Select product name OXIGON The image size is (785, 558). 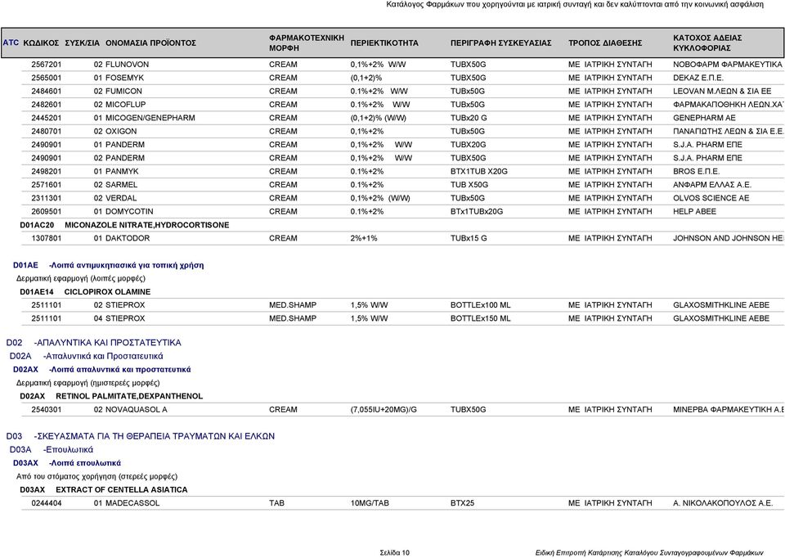121,131
